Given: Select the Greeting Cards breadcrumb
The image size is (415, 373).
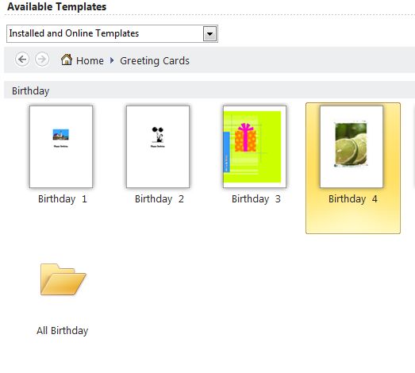Looking at the screenshot, I should coord(155,61).
